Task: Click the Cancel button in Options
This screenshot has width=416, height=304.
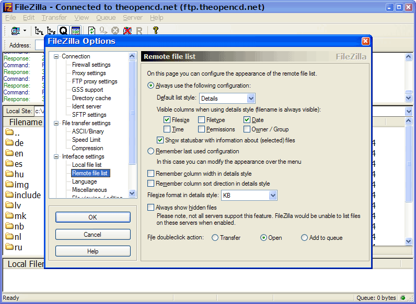Action: 93,235
